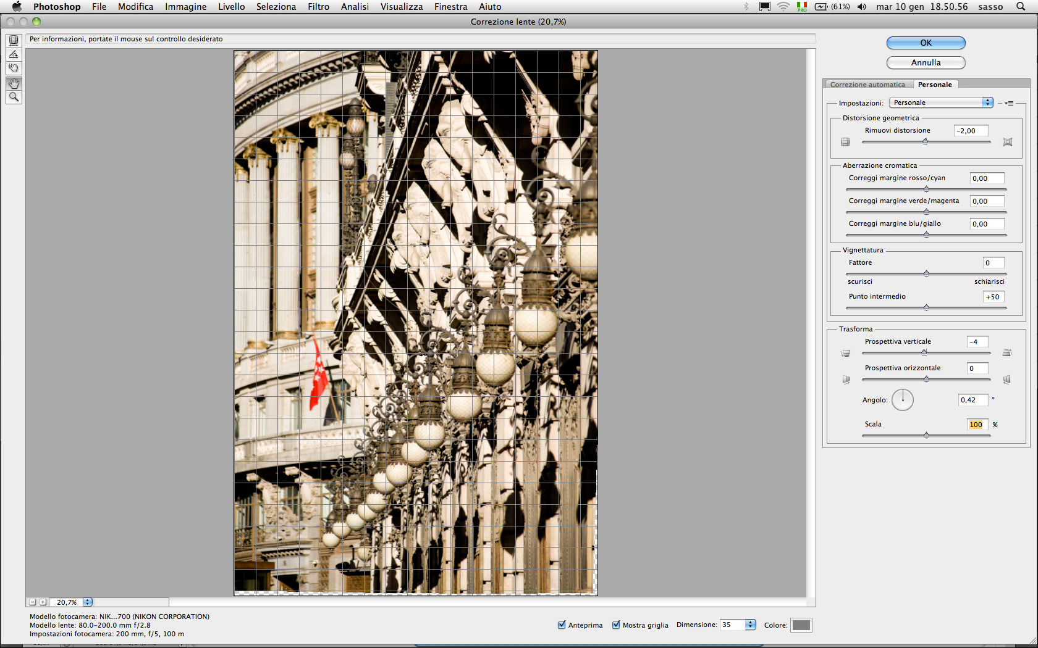Screen dimensions: 1038x648
Task: Toggle the Mostra griglia checkbox
Action: pos(616,625)
